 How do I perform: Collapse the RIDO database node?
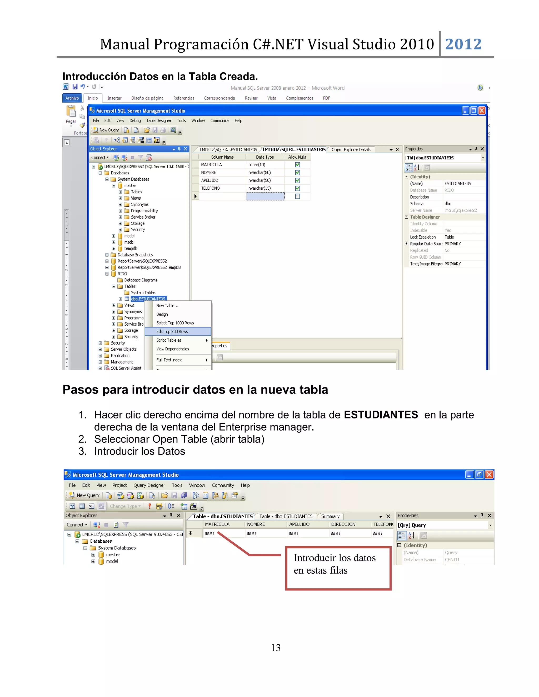[107, 274]
